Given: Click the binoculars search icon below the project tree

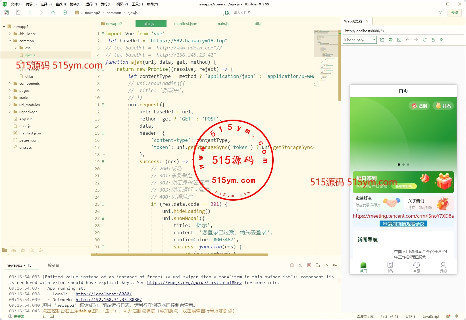Looking at the screenshot, I should pyautogui.click(x=14, y=250).
